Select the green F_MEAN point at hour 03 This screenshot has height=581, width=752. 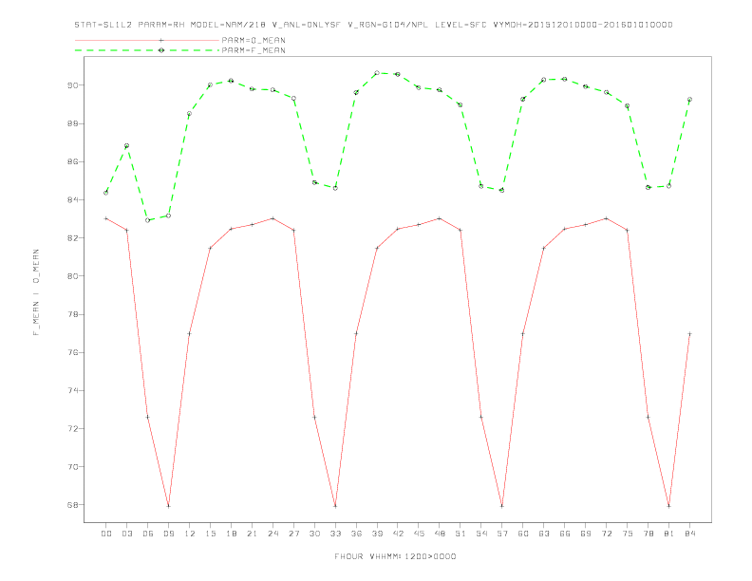[126, 146]
